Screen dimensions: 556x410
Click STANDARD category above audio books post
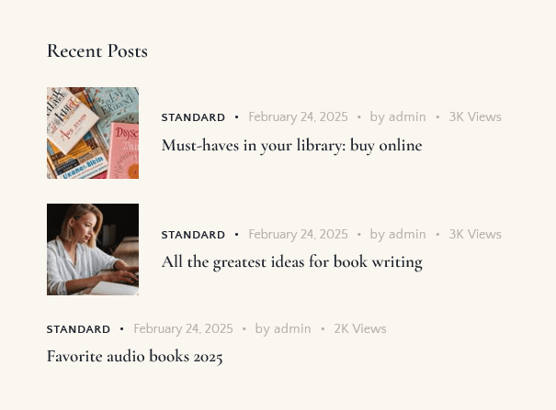(x=78, y=329)
